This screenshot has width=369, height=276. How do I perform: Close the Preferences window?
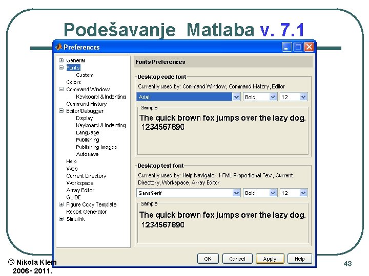(309, 47)
